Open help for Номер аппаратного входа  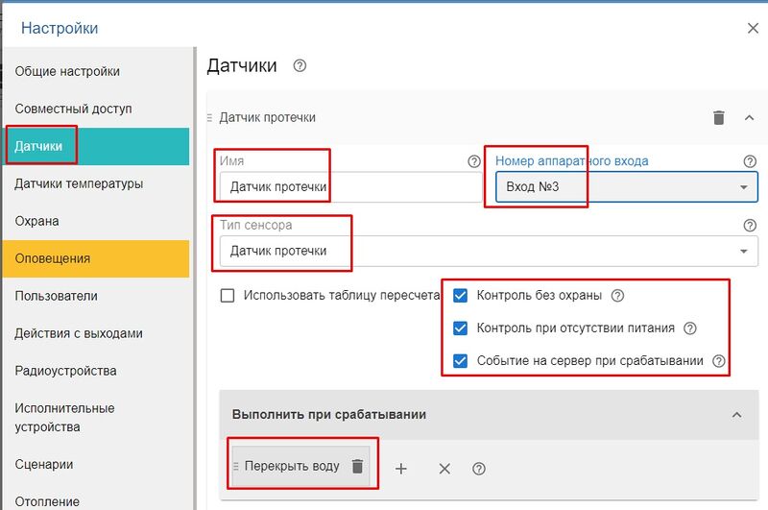point(750,161)
